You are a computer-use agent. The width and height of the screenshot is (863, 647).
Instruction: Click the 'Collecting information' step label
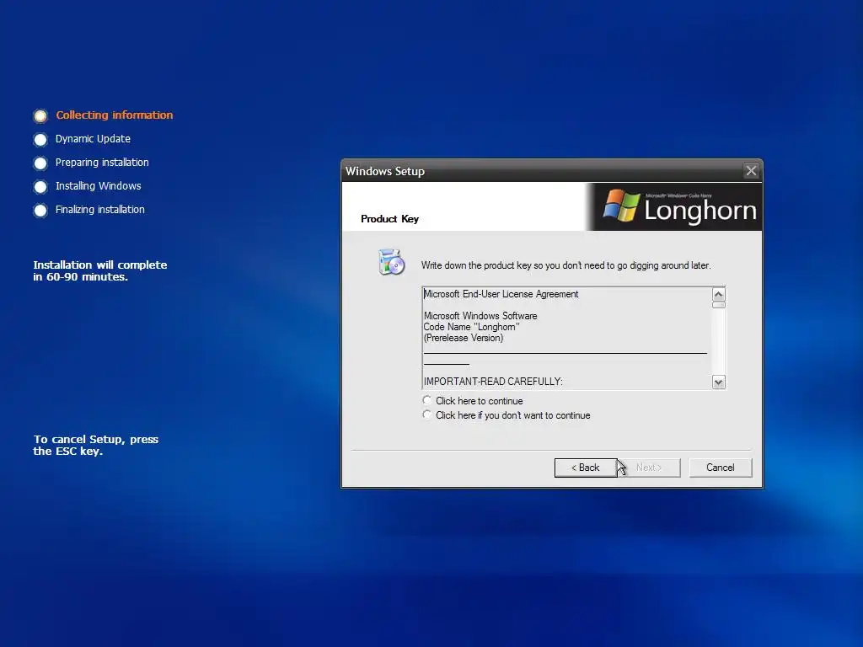pos(115,115)
